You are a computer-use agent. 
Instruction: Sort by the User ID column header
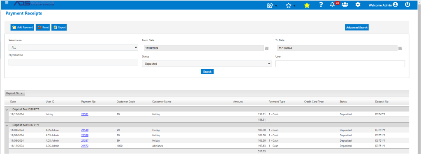(50, 102)
